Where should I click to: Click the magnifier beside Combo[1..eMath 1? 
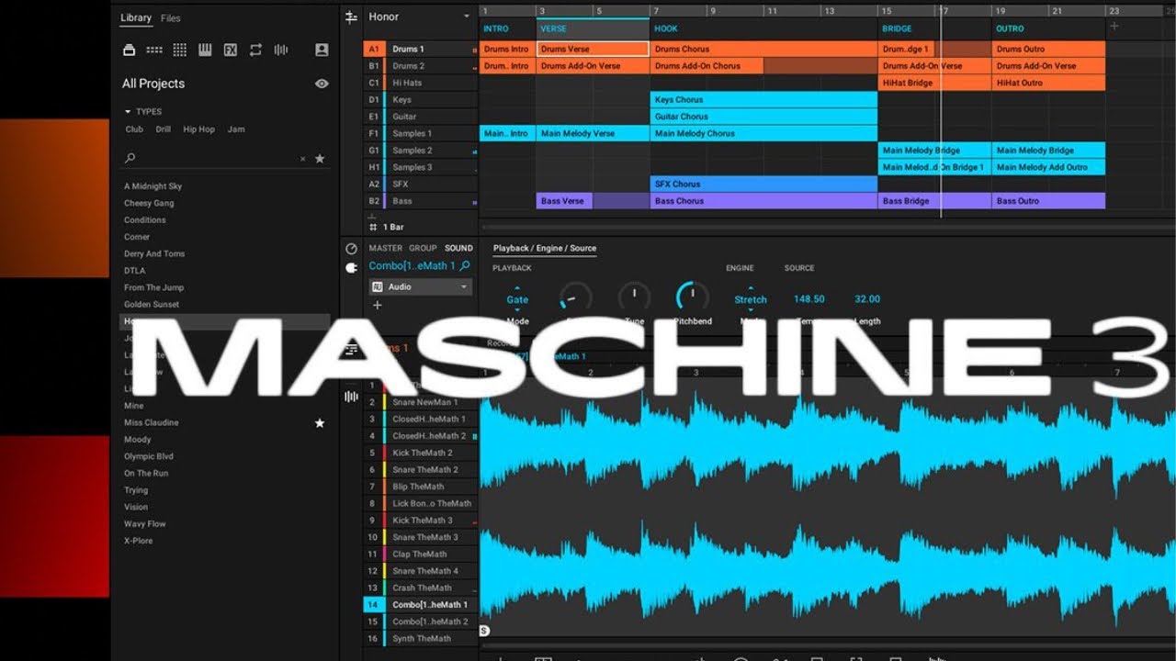[x=465, y=265]
